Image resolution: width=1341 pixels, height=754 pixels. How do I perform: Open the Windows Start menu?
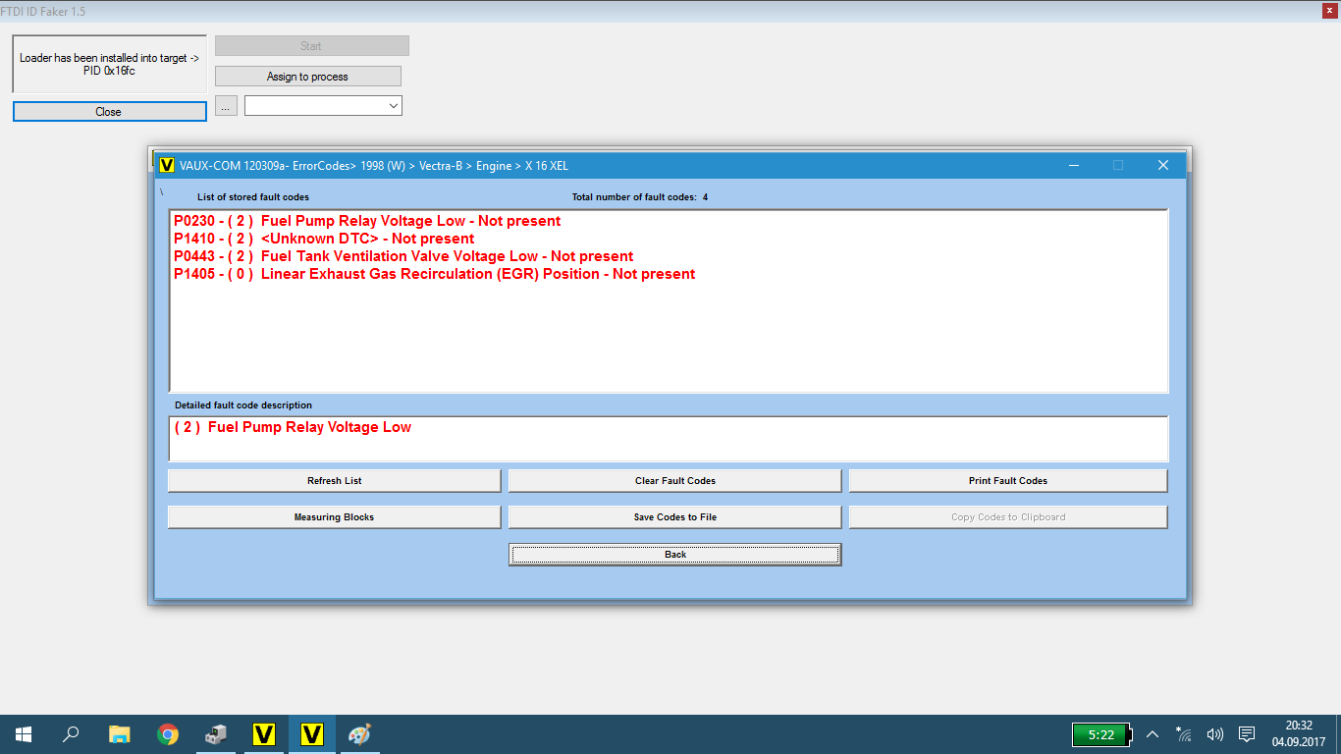click(x=23, y=734)
